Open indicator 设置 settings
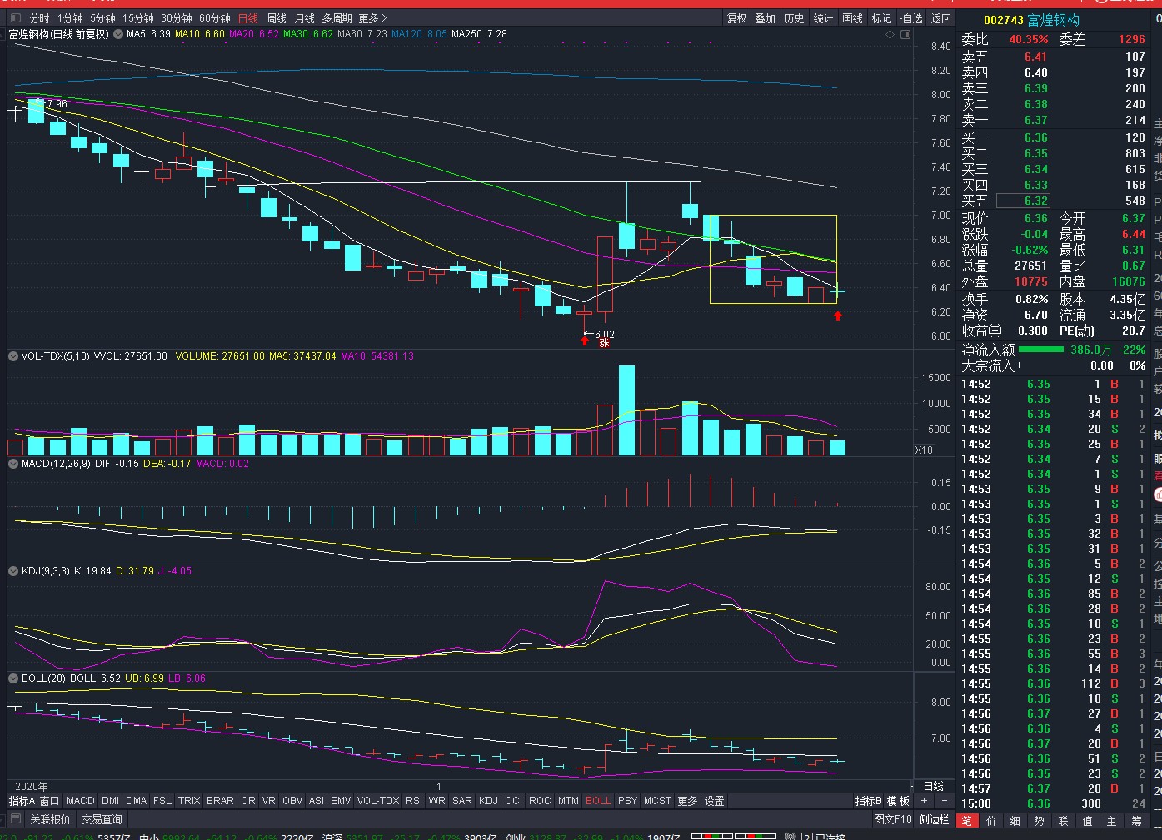This screenshot has height=840, width=1162. pyautogui.click(x=715, y=801)
